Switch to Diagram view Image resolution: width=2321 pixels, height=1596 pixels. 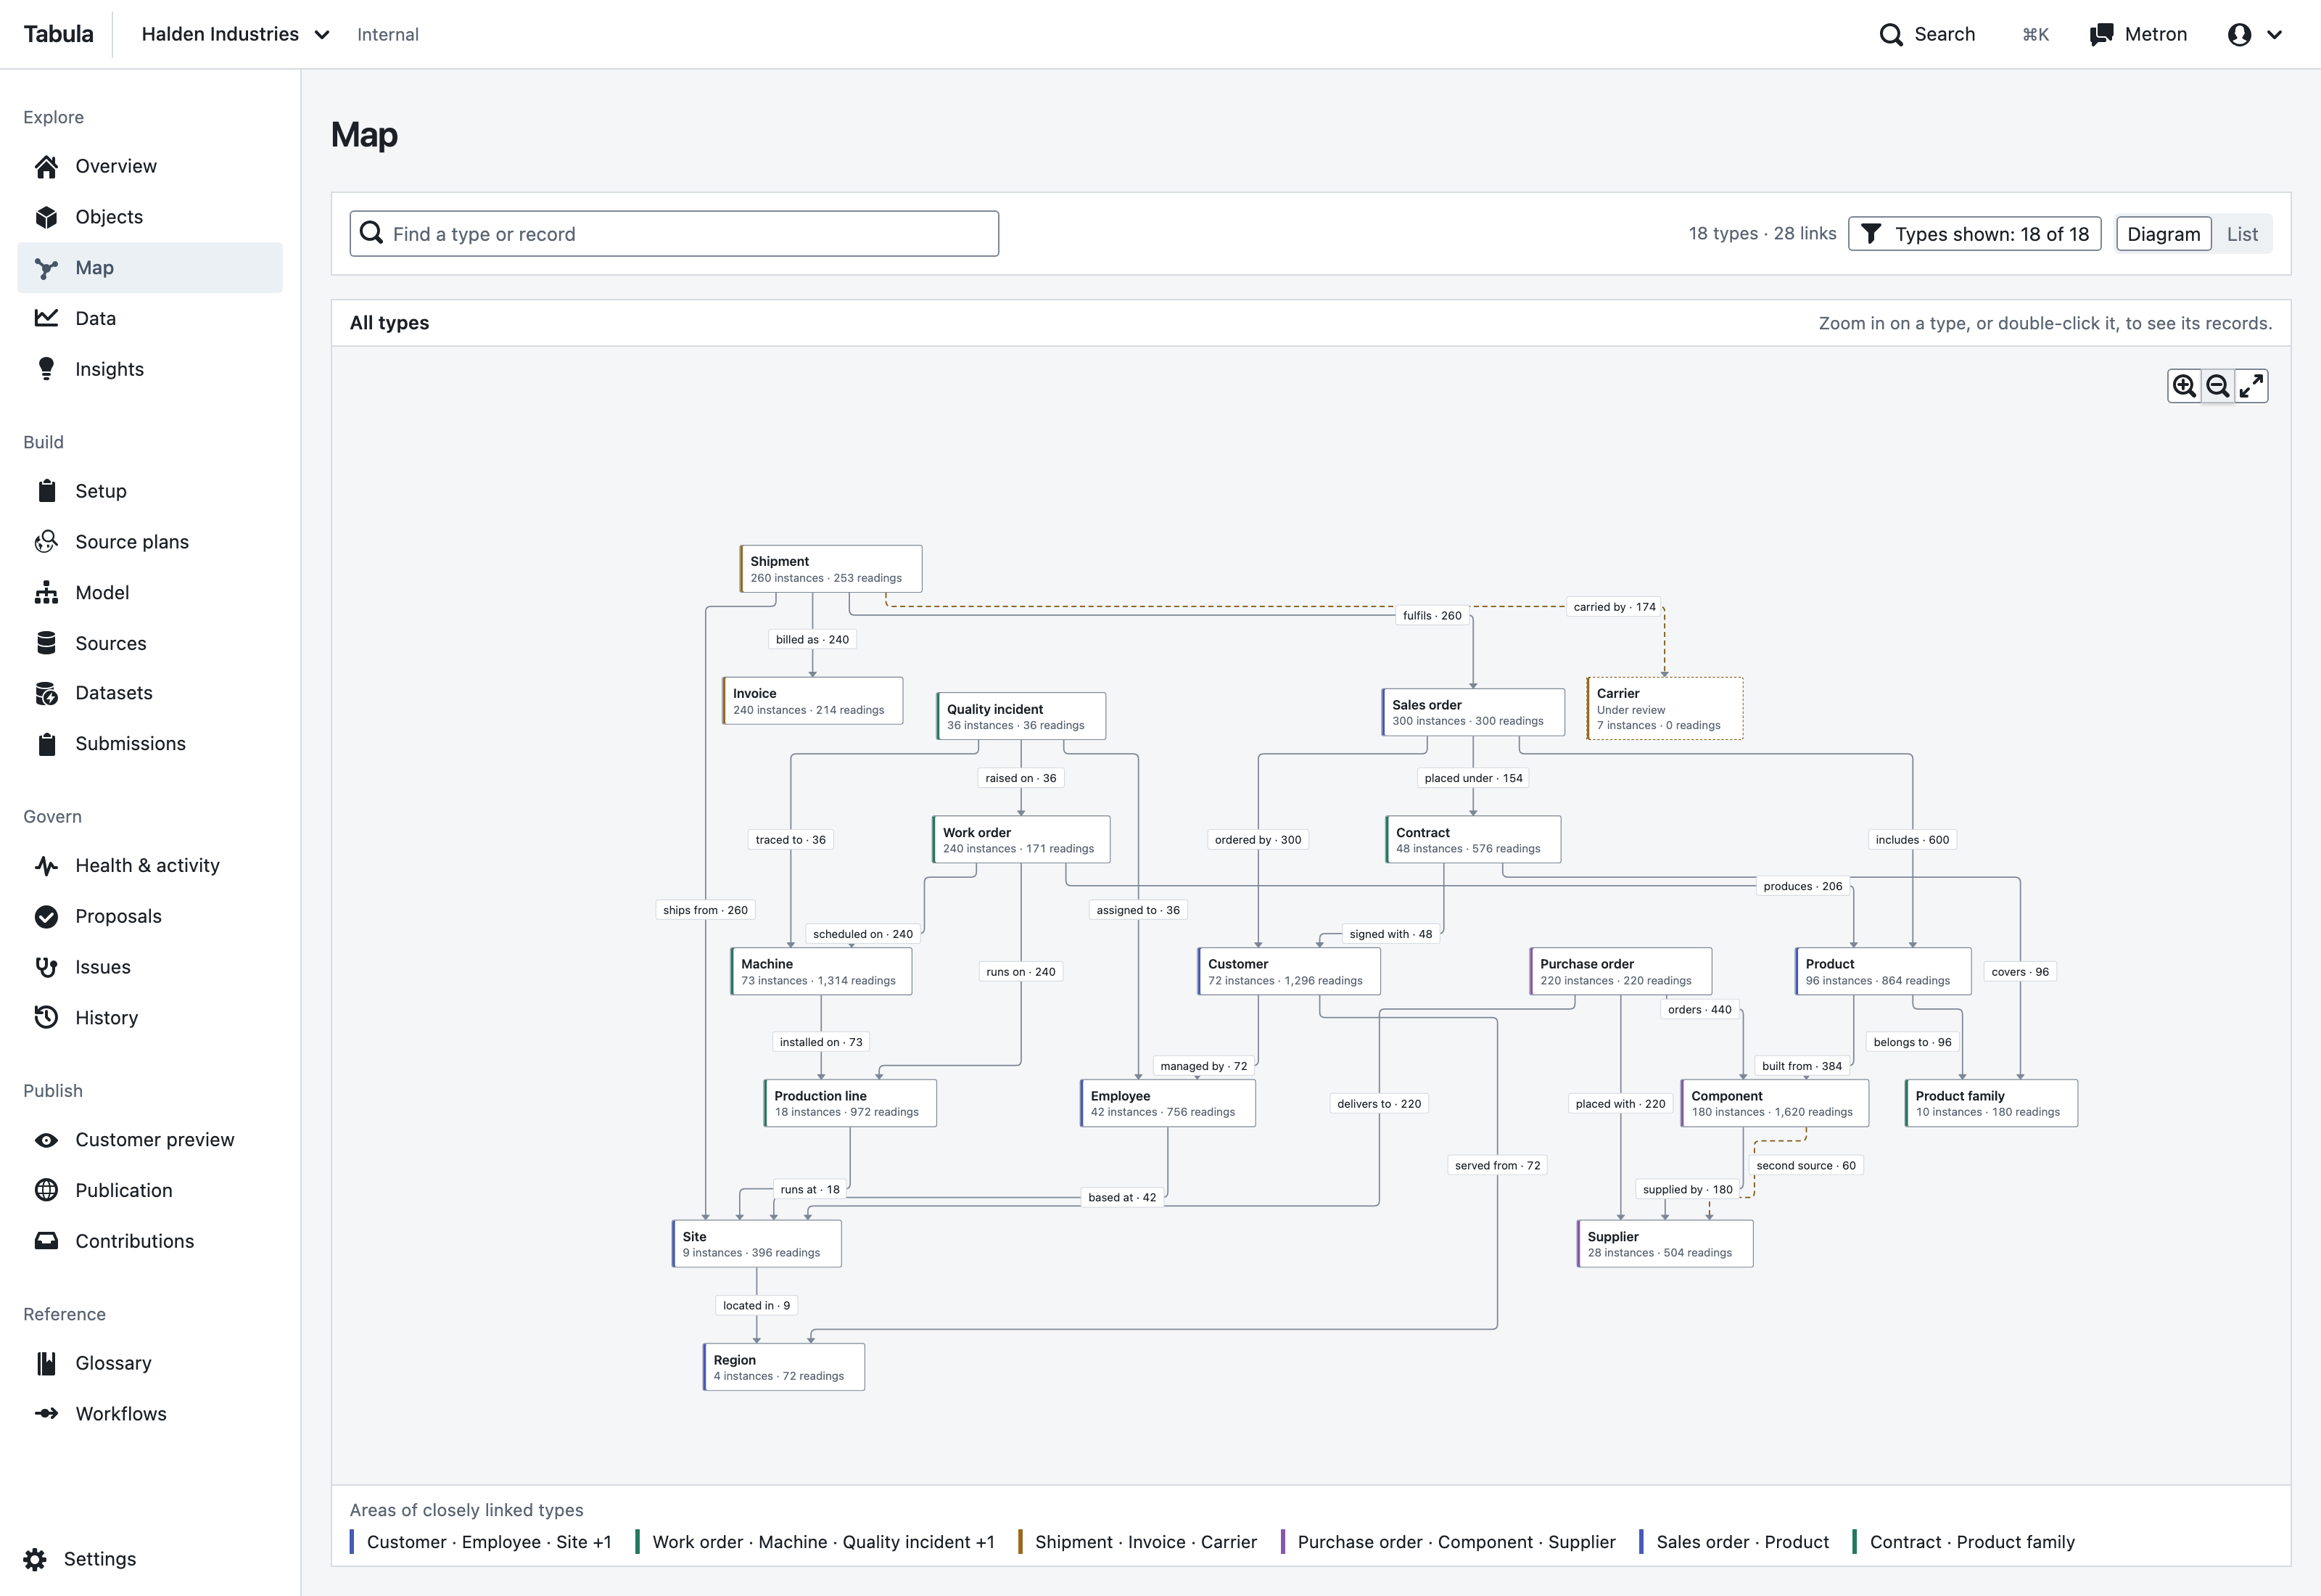(2163, 234)
